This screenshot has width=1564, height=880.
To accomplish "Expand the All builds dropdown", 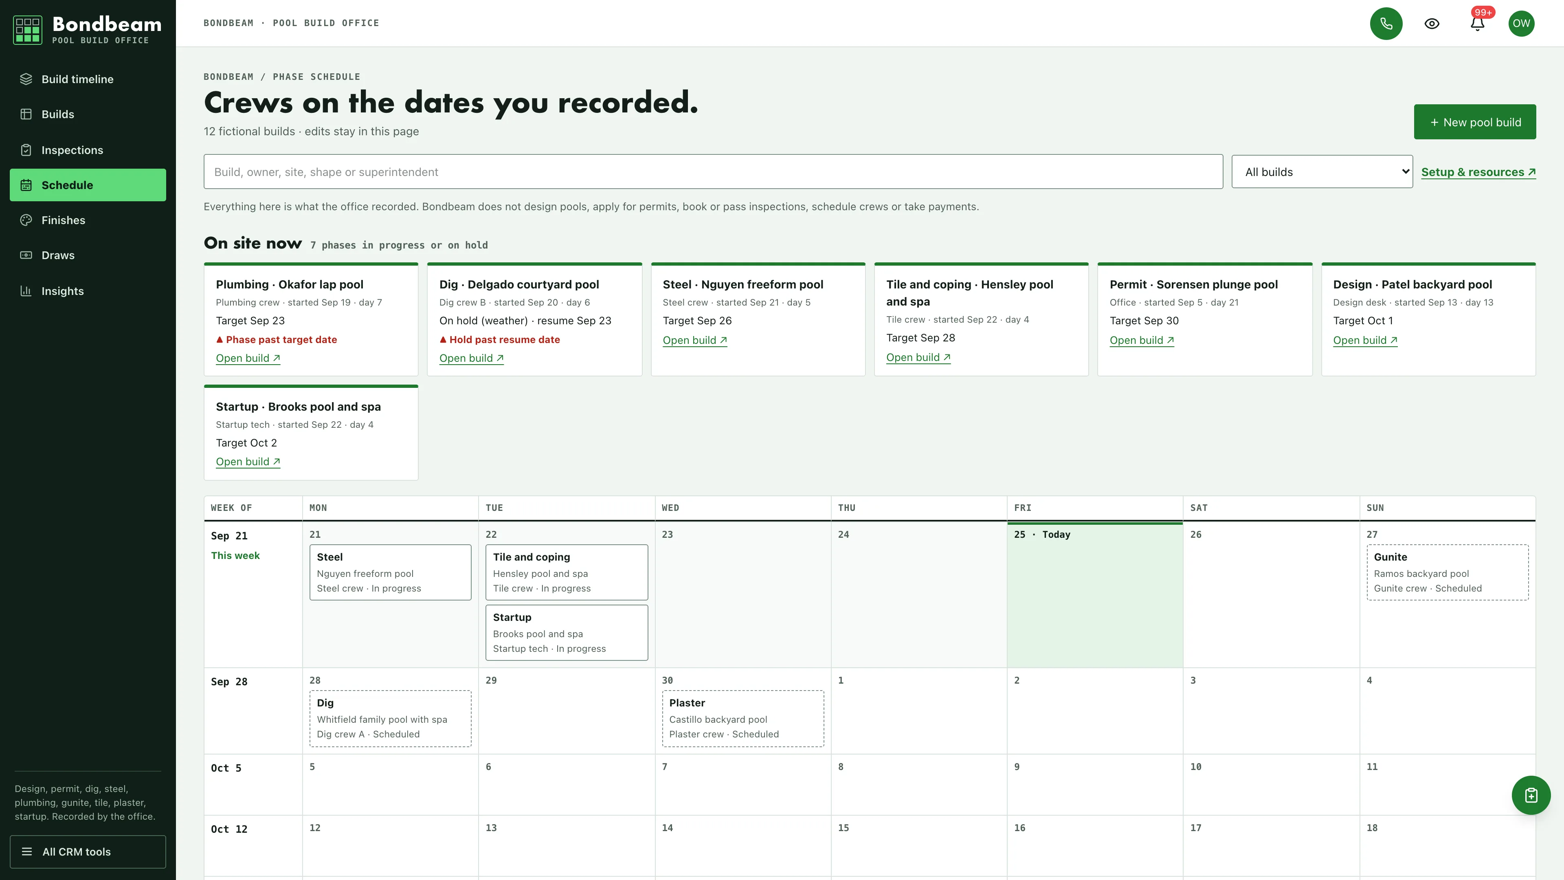I will (1322, 172).
